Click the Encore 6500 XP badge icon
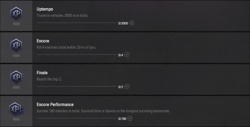Viewport: 250px width, 127px height. (x=16, y=45)
